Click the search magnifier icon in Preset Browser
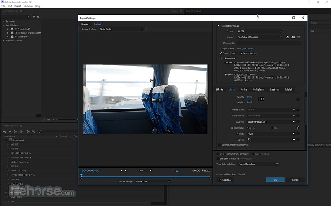The width and height of the screenshot is (331, 206). coord(41,132)
